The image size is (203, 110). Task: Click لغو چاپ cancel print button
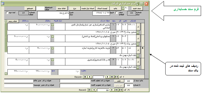point(119,85)
